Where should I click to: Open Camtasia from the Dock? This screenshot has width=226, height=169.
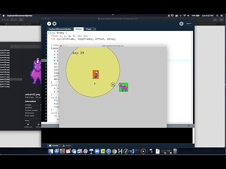[x=103, y=151]
